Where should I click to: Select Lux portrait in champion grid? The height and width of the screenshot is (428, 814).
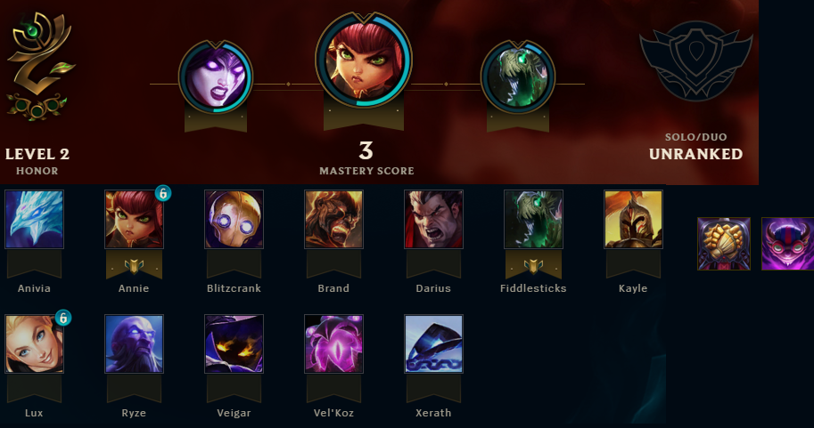tap(34, 343)
